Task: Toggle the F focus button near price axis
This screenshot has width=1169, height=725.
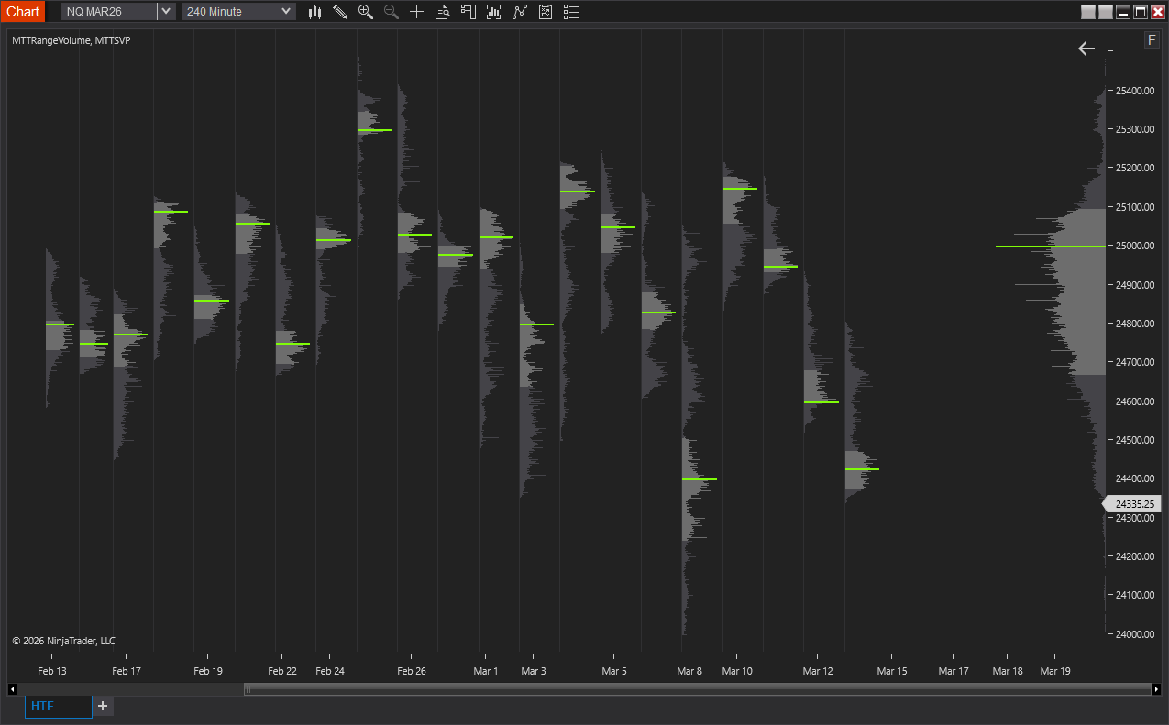Action: click(x=1152, y=40)
